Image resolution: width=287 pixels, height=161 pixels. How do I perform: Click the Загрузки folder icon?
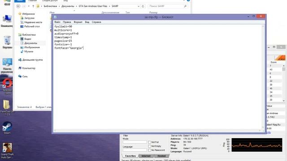[x=22, y=18]
